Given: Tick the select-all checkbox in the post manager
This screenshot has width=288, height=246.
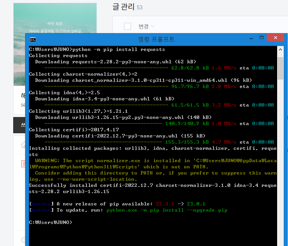Looking at the screenshot, I should [x=128, y=26].
